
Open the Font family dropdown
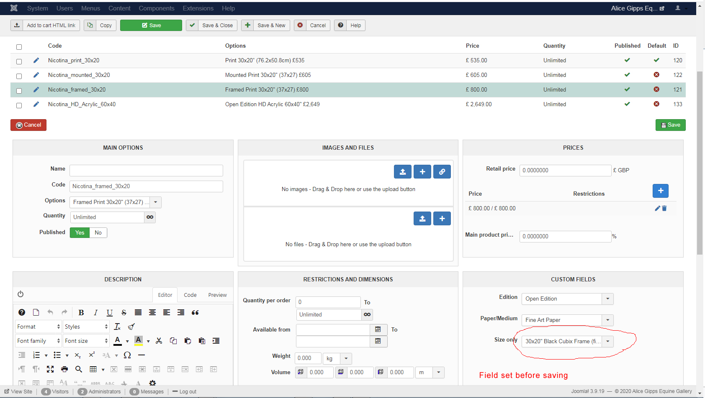[x=39, y=341]
